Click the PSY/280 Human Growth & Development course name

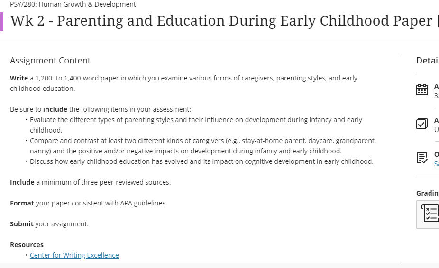pos(73,4)
